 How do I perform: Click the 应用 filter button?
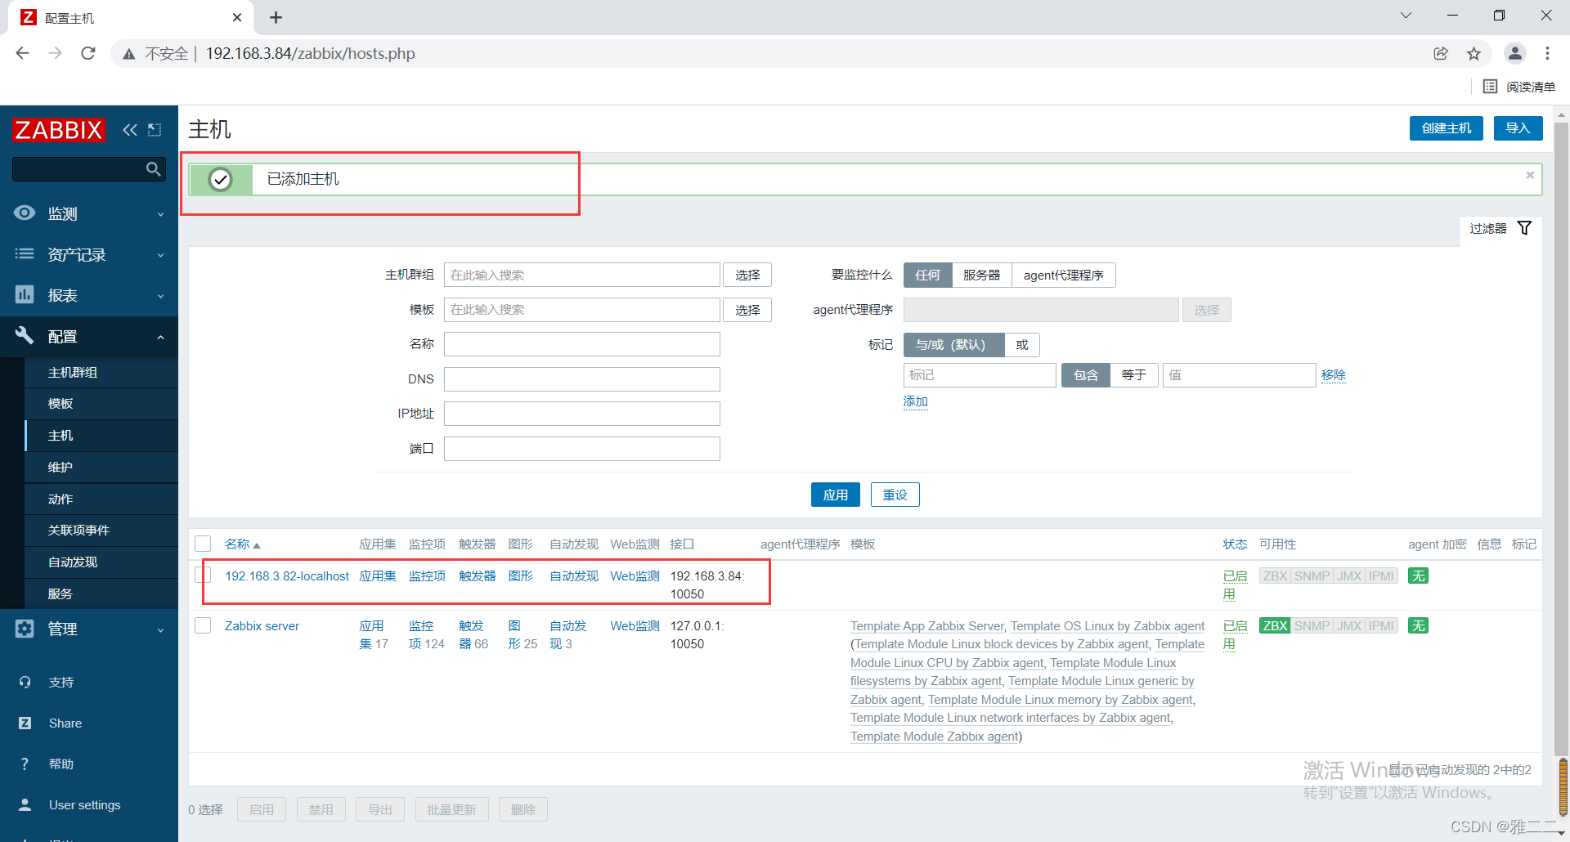pos(835,495)
